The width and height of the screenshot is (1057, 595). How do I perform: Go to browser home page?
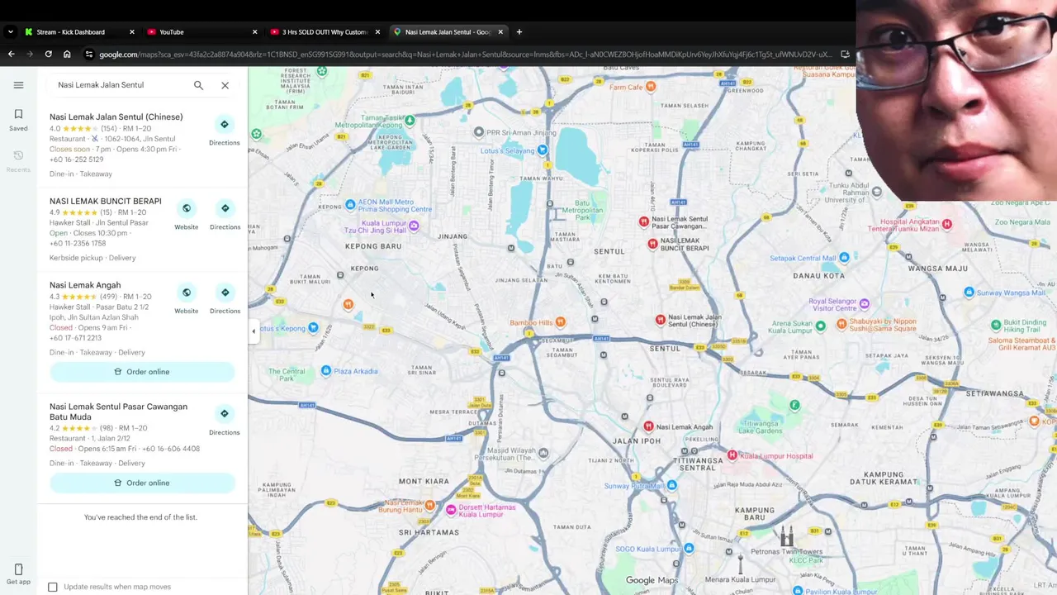67,55
